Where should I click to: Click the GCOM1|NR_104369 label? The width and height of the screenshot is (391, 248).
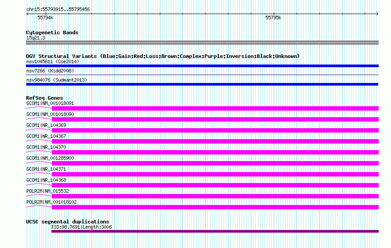tap(46, 125)
